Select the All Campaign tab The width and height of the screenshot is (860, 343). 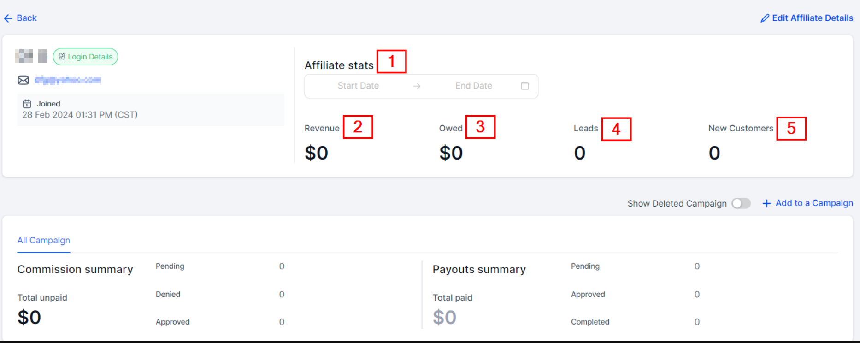(x=44, y=240)
